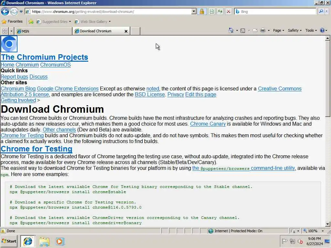The width and height of the screenshot is (331, 248).
Task: Click the Forward navigation arrow
Action: 14,11
